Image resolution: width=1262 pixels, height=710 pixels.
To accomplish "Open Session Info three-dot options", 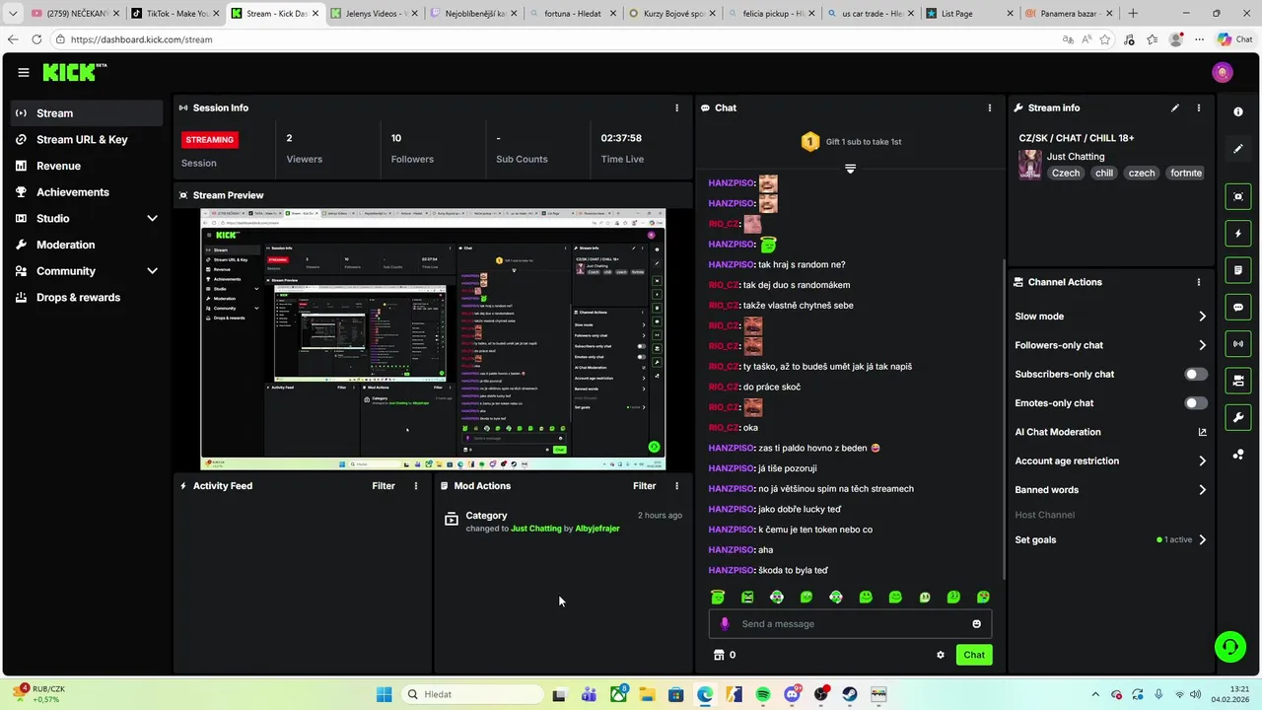I will click(x=676, y=107).
